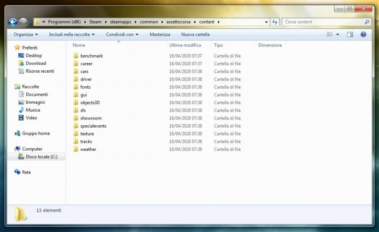Viewport: 379px width, 232px height.
Task: Click the change view icon
Action: pos(329,34)
